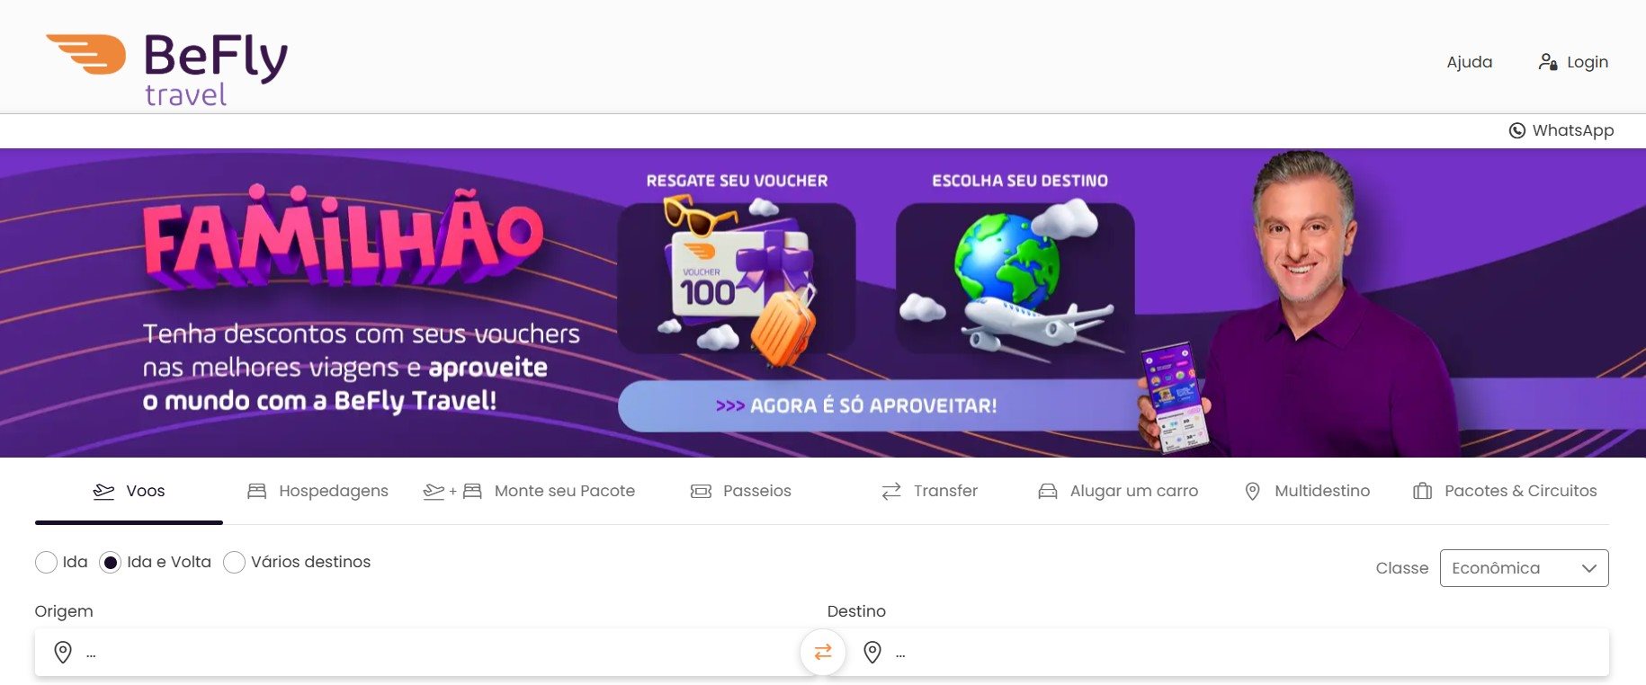Click the Login user icon

[1547, 62]
